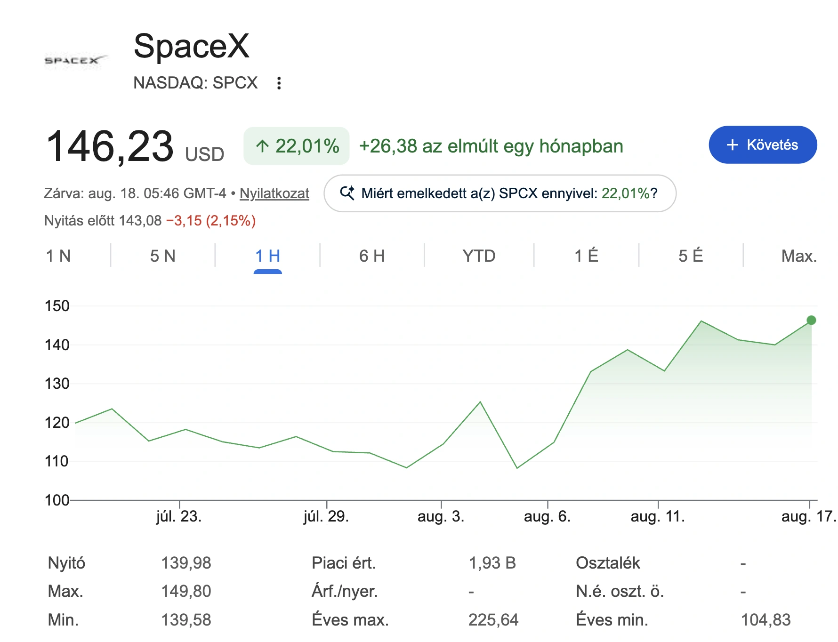This screenshot has width=838, height=642.
Task: Select the 1 É time range tab
Action: point(586,256)
